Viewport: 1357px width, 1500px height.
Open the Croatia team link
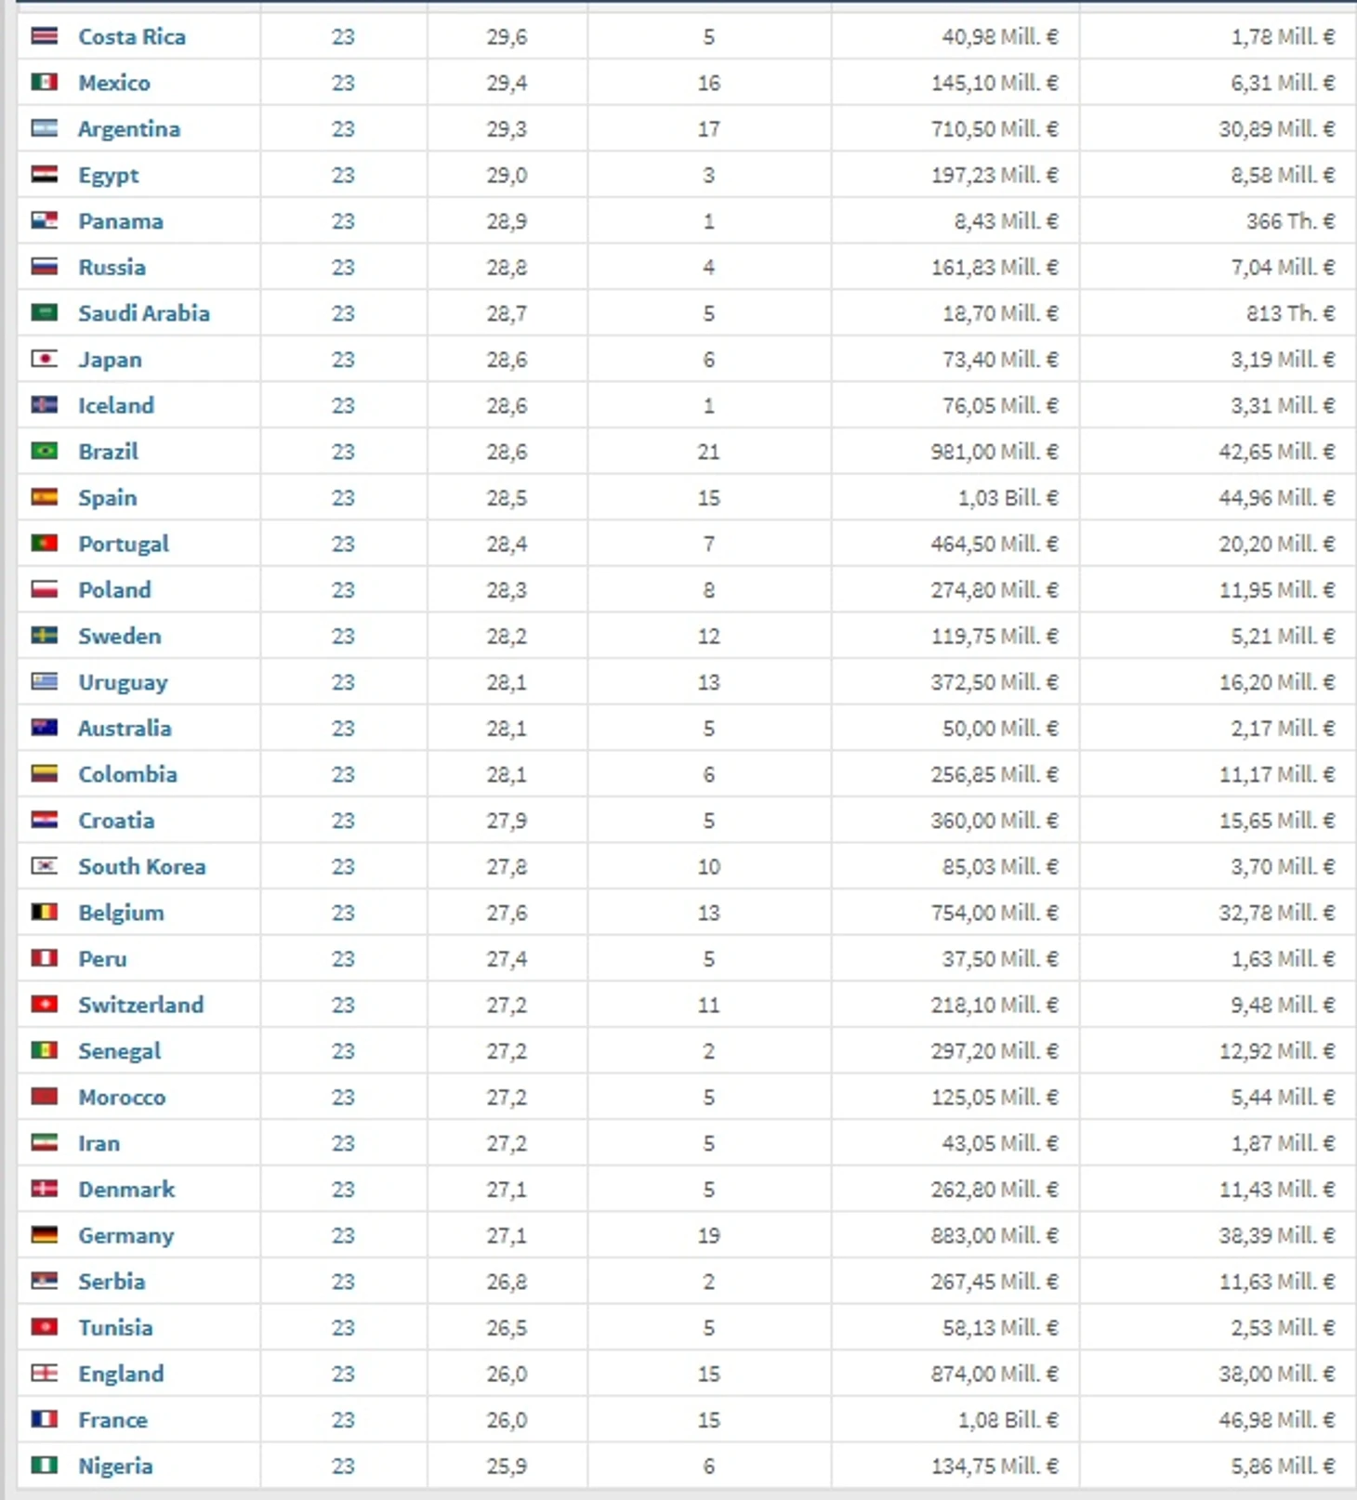116,821
